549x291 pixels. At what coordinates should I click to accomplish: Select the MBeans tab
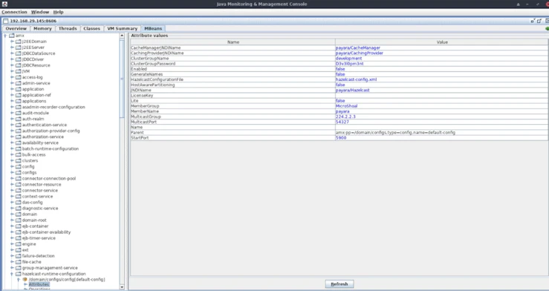click(x=153, y=28)
